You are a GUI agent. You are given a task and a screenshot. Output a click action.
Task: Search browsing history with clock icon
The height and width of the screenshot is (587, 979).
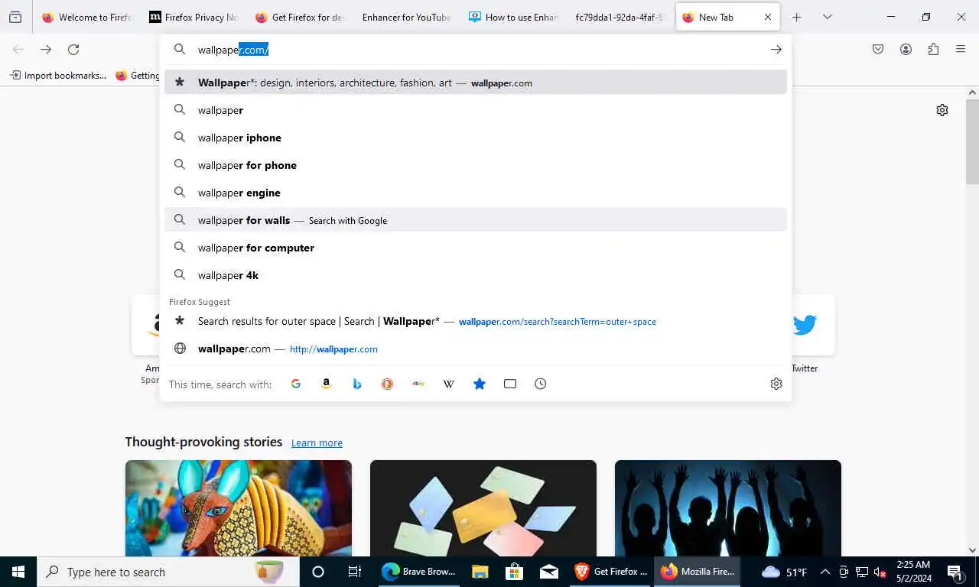tap(541, 384)
